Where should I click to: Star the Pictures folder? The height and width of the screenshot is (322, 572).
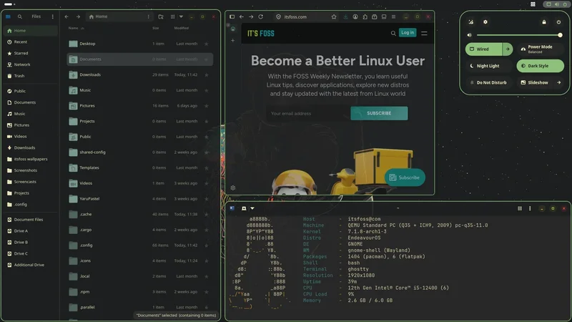207,106
